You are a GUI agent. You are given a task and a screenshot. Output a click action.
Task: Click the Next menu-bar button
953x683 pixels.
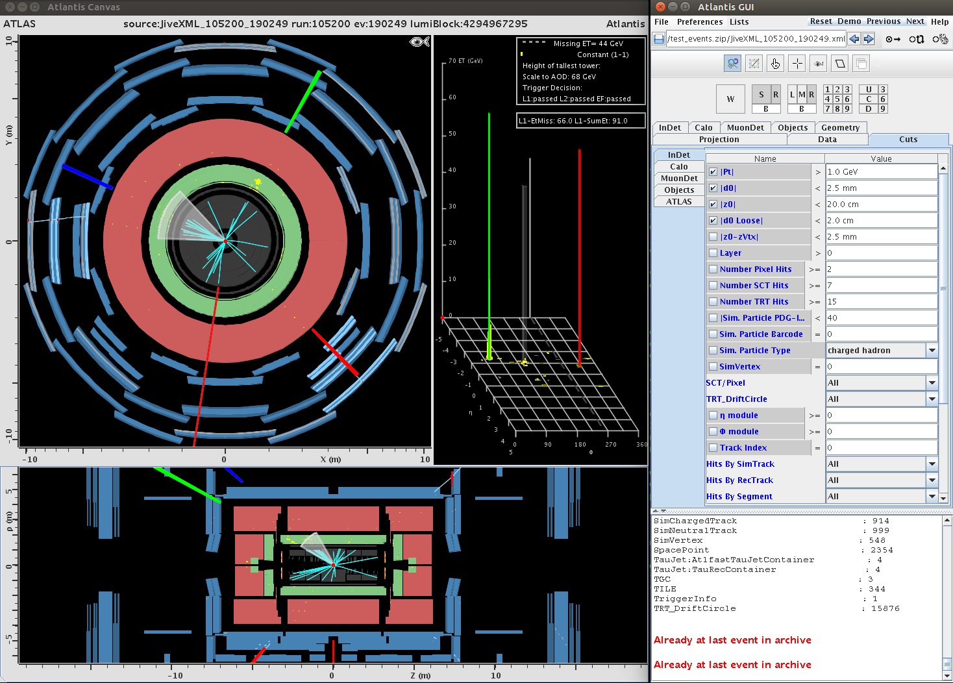[x=915, y=21]
